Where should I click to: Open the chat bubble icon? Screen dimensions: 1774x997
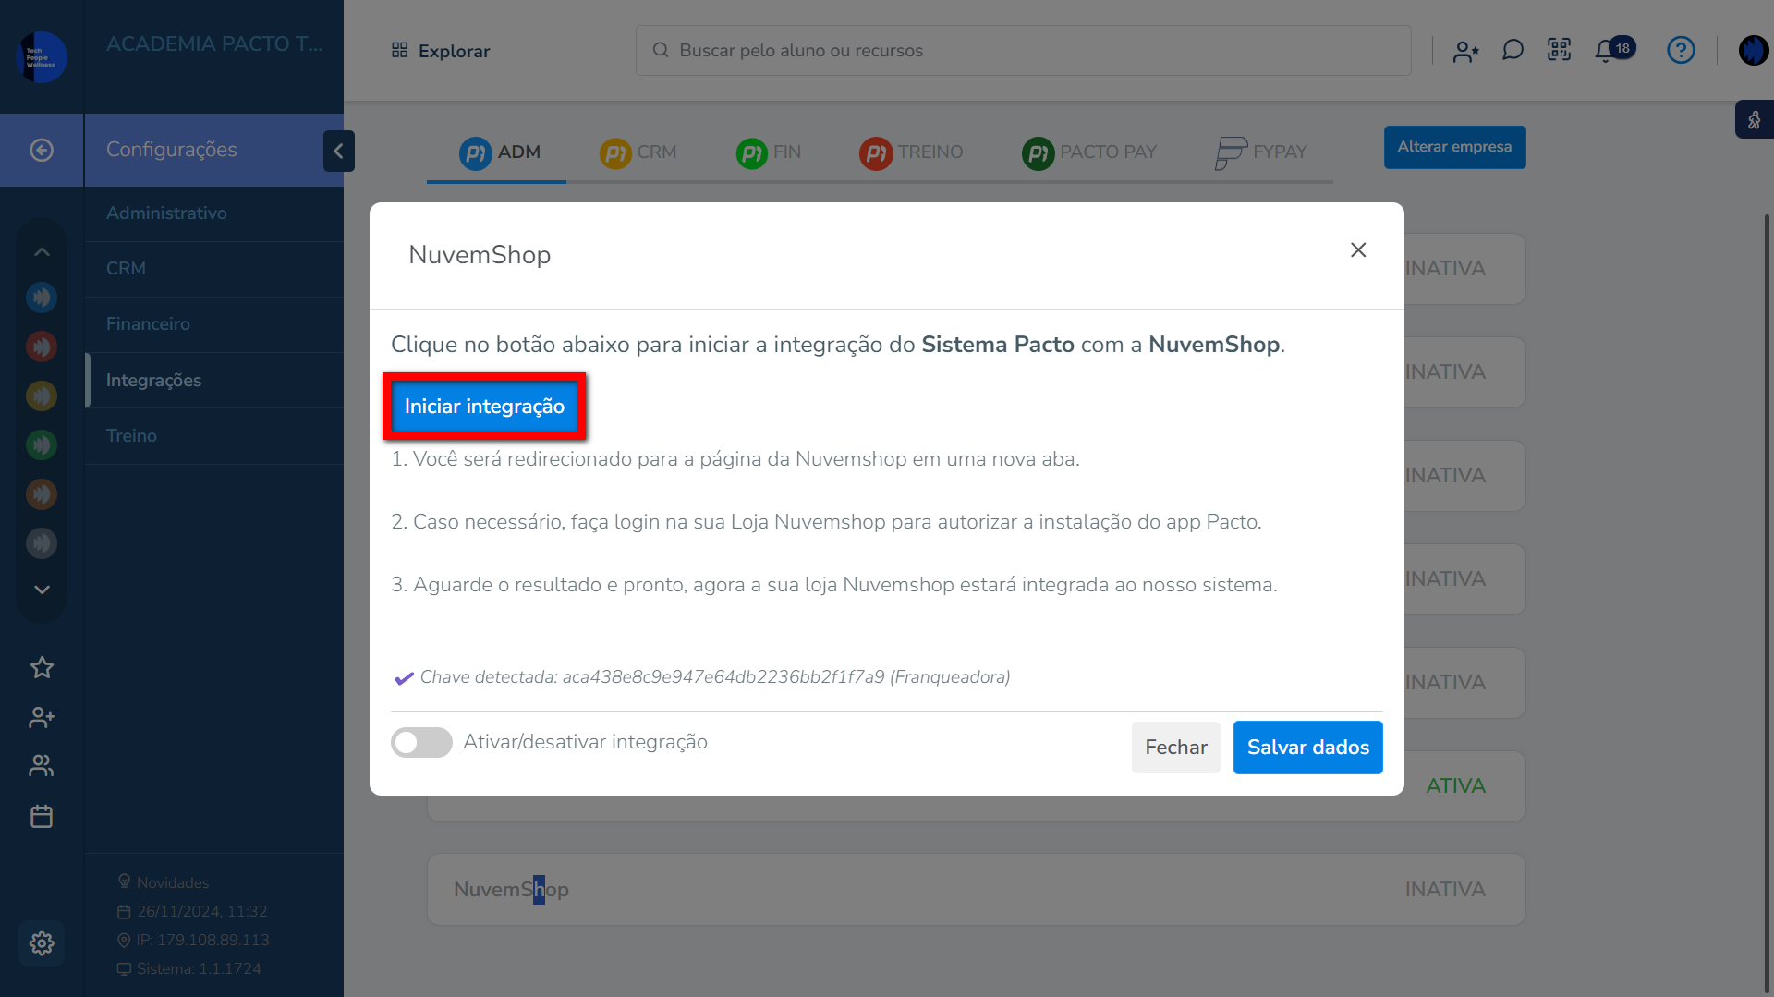coord(1513,50)
